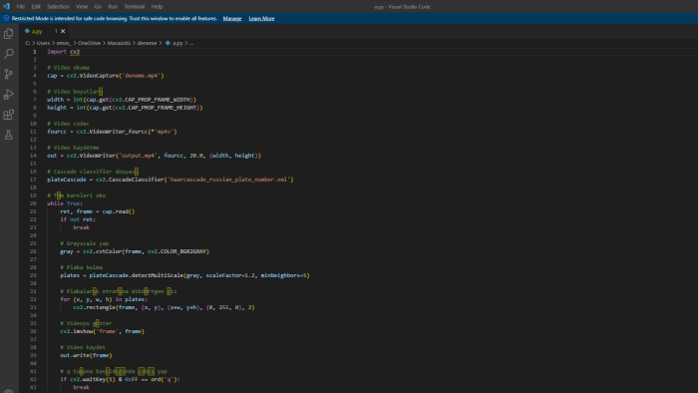Viewport: 698px width, 393px height.
Task: Click 'detectMultiScale' in line 29
Action: tap(158, 275)
